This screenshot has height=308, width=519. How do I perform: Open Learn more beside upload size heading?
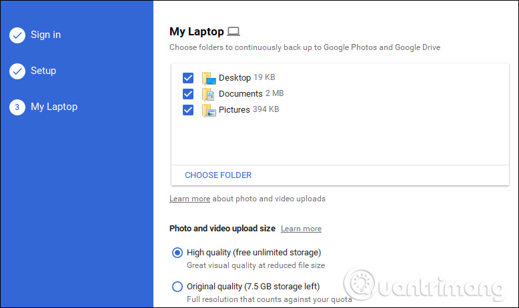[302, 229]
